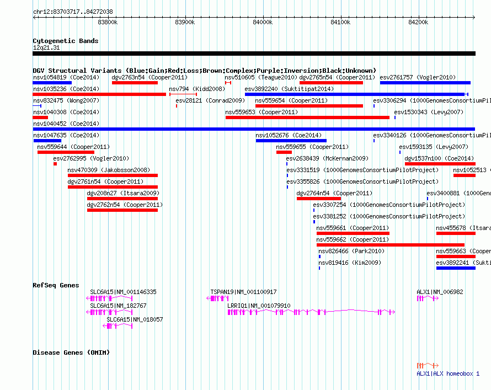Click the nsv1054819 (Coe2014) gain variant bar
The image size is (491, 390).
(x=52, y=83)
